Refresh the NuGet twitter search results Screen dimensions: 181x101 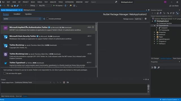pyautogui.click(x=44, y=19)
